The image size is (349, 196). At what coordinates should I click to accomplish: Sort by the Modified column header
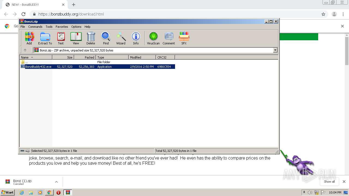tap(142, 57)
